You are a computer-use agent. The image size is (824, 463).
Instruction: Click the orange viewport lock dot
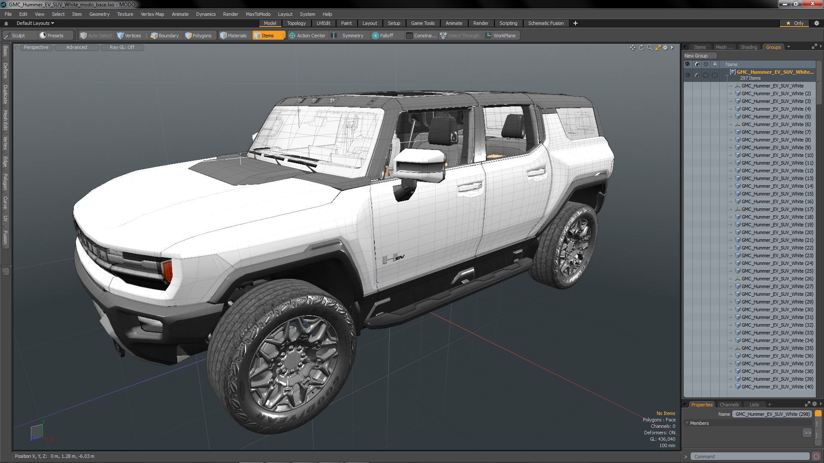pyautogui.click(x=17, y=48)
